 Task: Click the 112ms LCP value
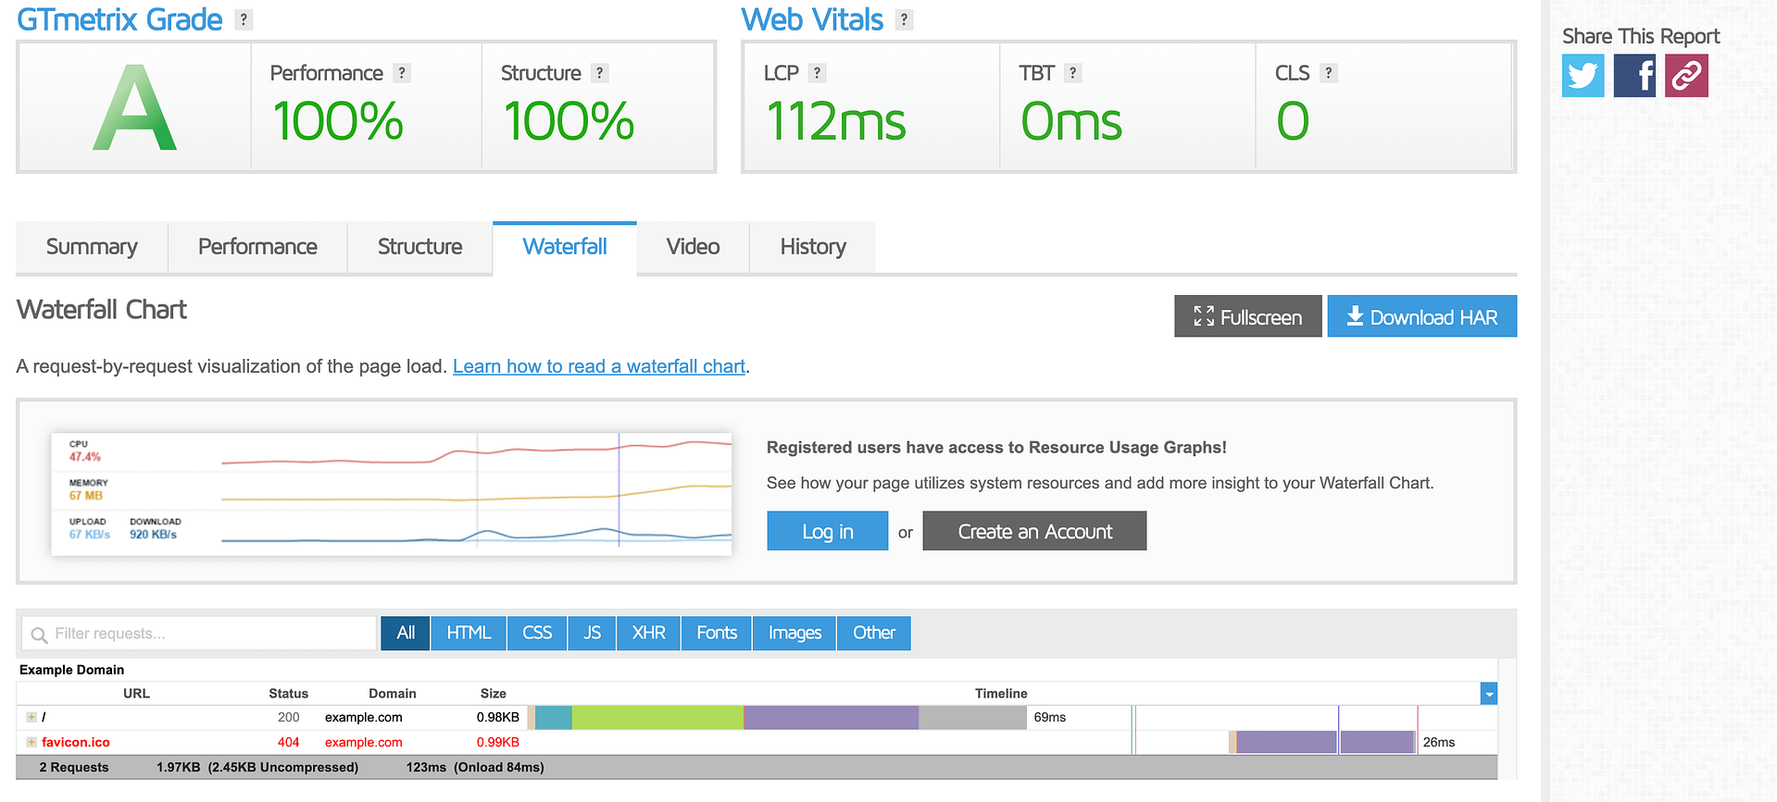836,122
